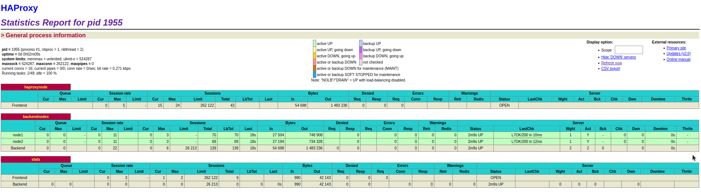Click Hide 'DOWN' servers link
701x194 pixels.
click(618, 57)
